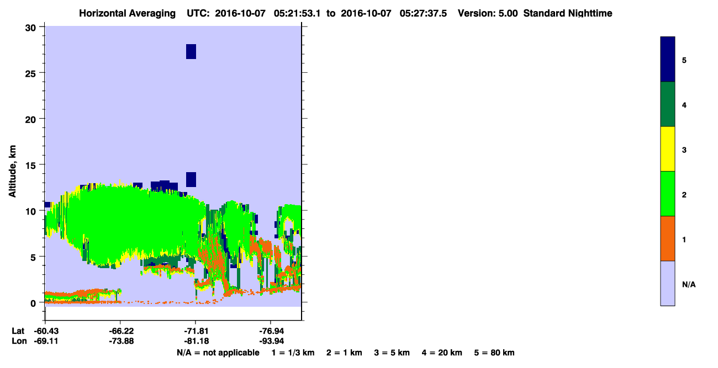
Task: Click latitude value '-71.81'
Action: point(196,331)
